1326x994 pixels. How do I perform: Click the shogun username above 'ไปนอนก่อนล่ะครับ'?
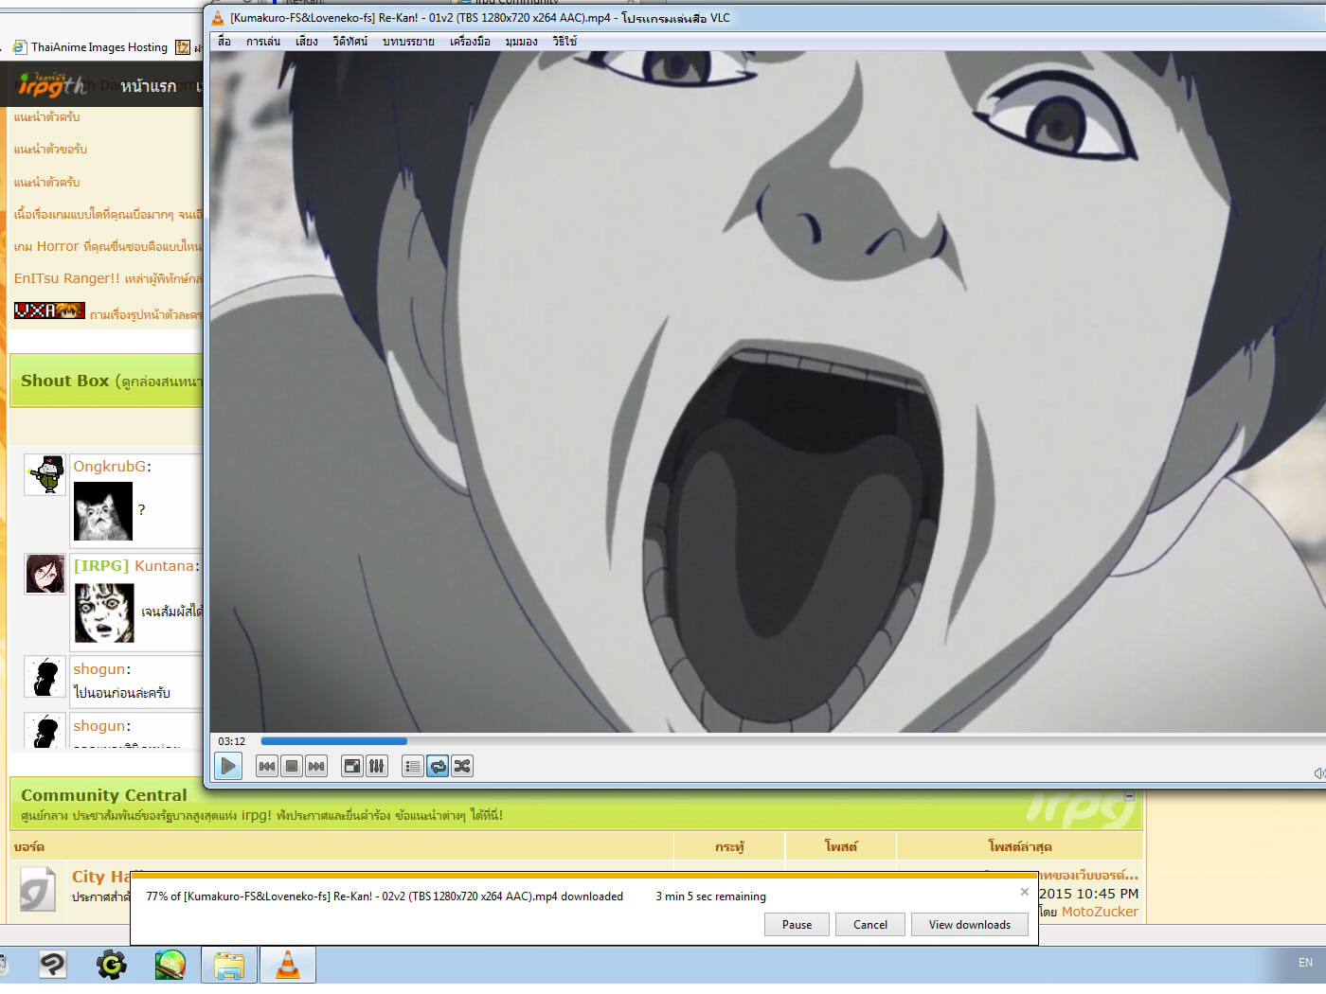99,669
